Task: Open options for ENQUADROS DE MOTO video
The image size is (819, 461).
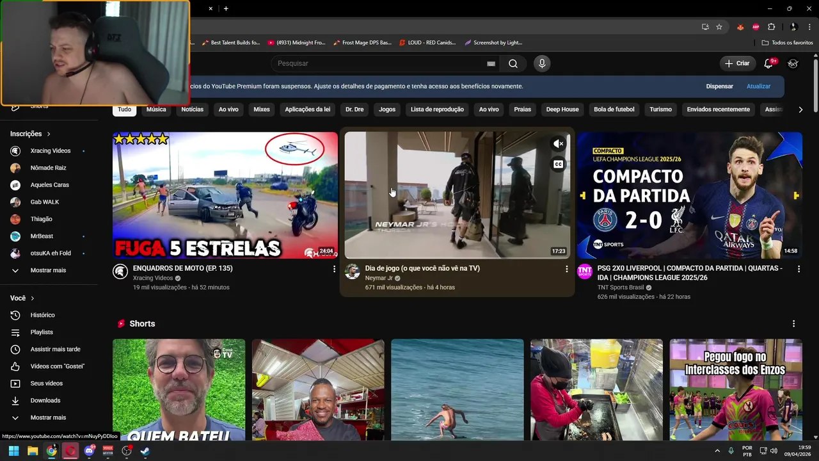Action: [334, 269]
